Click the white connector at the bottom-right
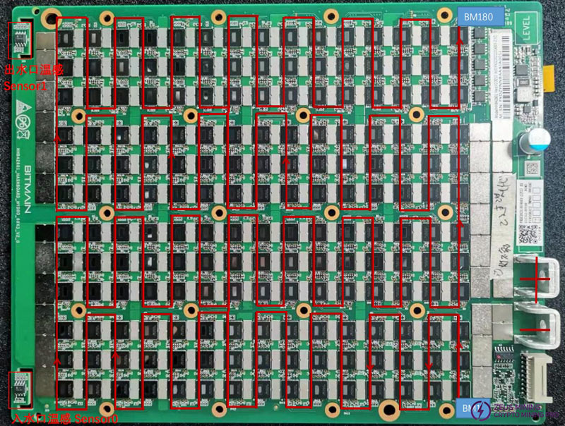565x426 pixels. pyautogui.click(x=538, y=377)
